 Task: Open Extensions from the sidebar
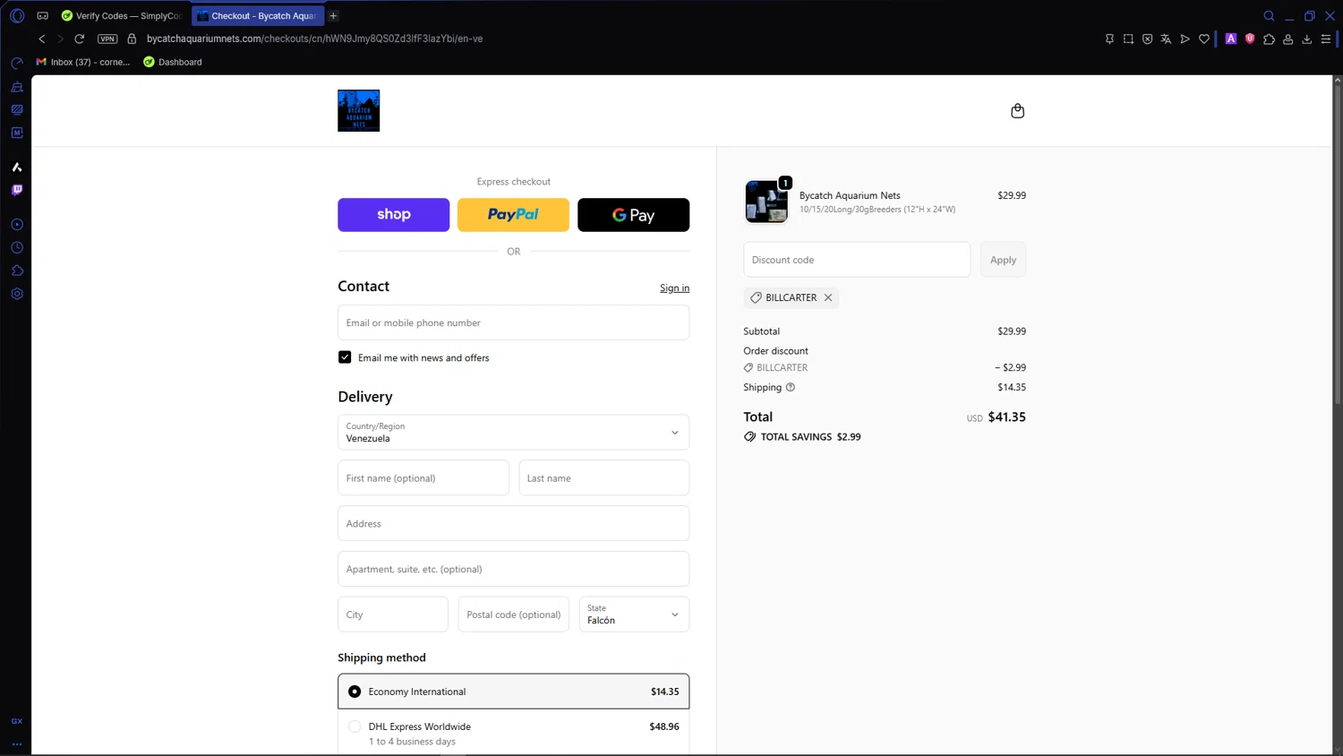click(x=17, y=271)
